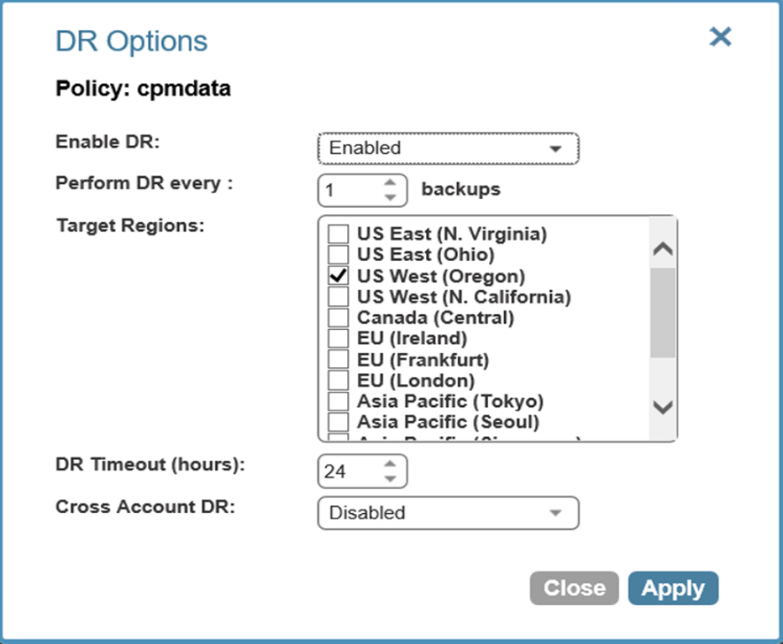The image size is (783, 644).
Task: Increase the DR Timeout hours value
Action: pos(389,464)
